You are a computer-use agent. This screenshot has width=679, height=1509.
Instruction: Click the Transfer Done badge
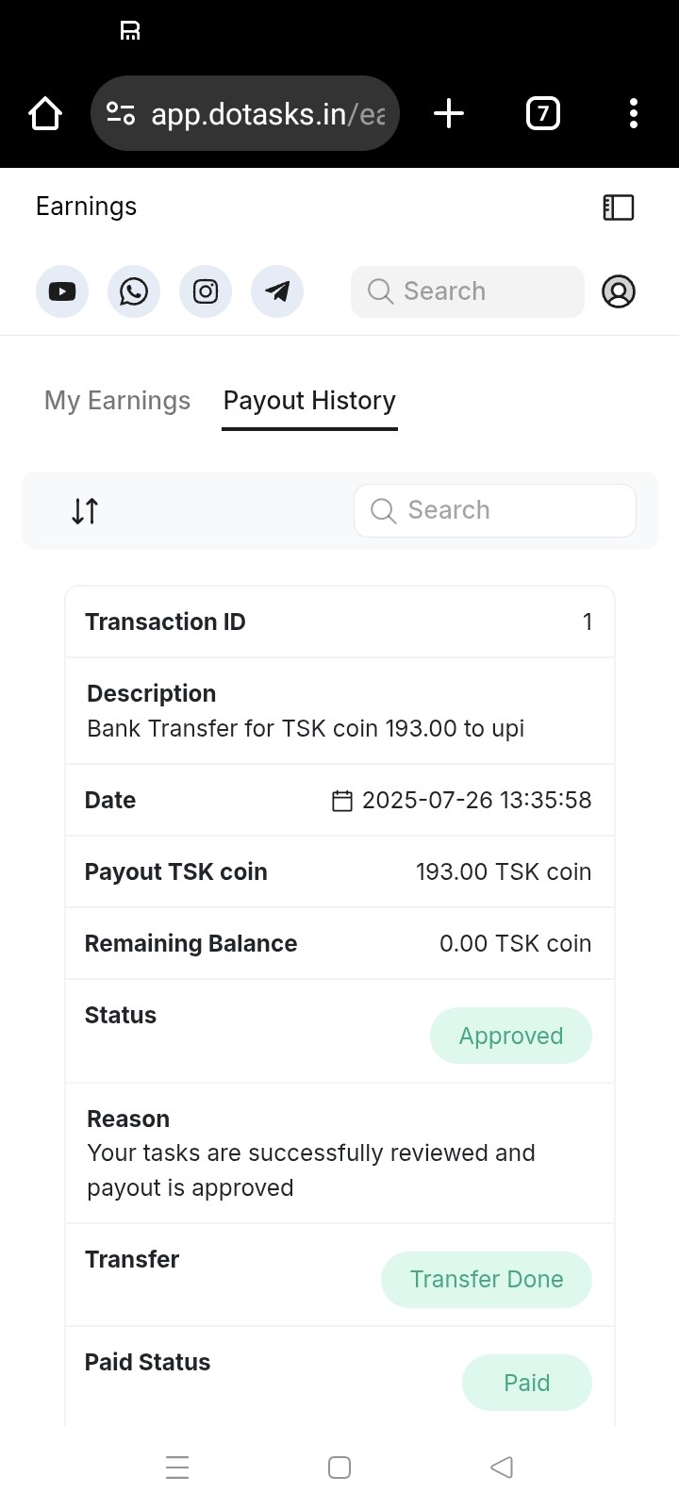(486, 1280)
